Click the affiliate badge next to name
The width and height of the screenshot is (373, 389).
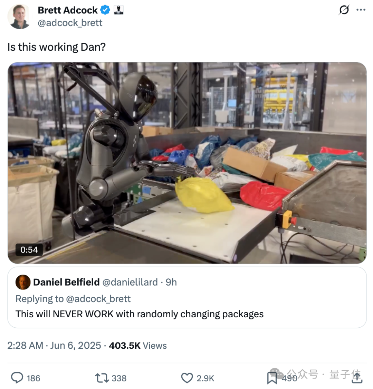pos(118,10)
